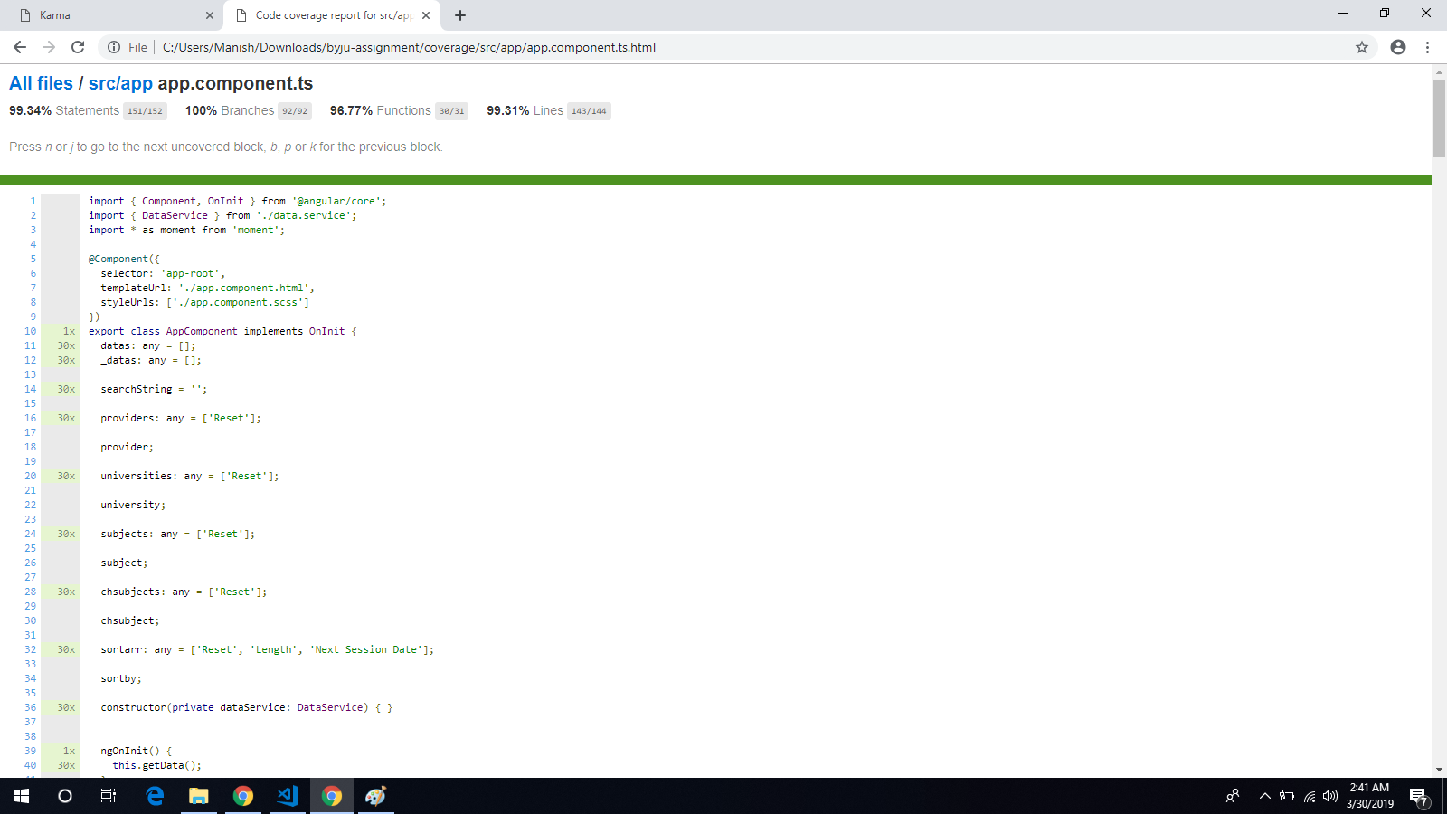This screenshot has width=1447, height=814.
Task: Click the ngOnInit() method line
Action: click(x=136, y=751)
